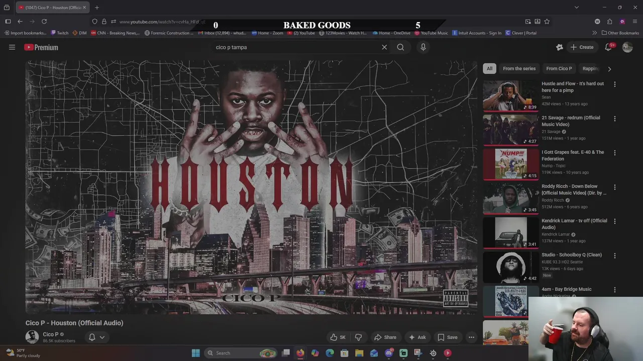Screen dimensions: 643x361
Task: Open the 'CNN - Breaking News' bookmark
Action: [115, 33]
